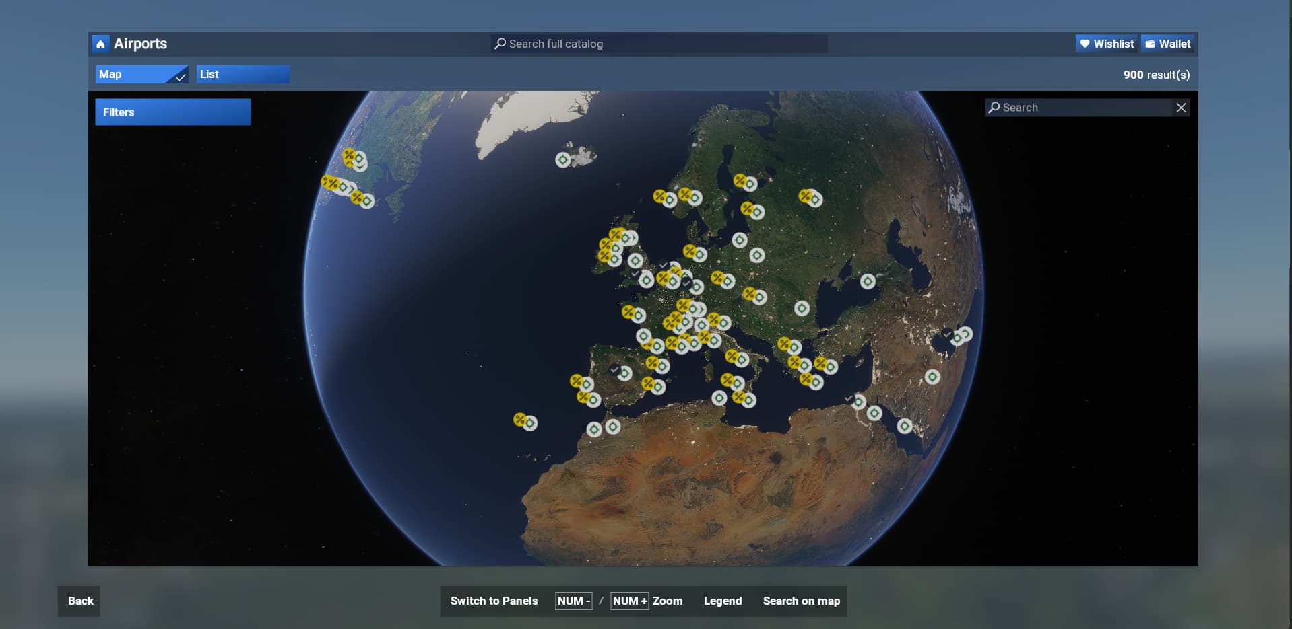
Task: Click the map Search input field
Action: [1078, 108]
